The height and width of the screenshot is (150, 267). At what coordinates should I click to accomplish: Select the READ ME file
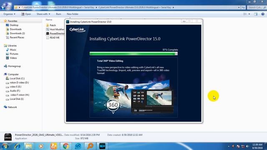53,37
